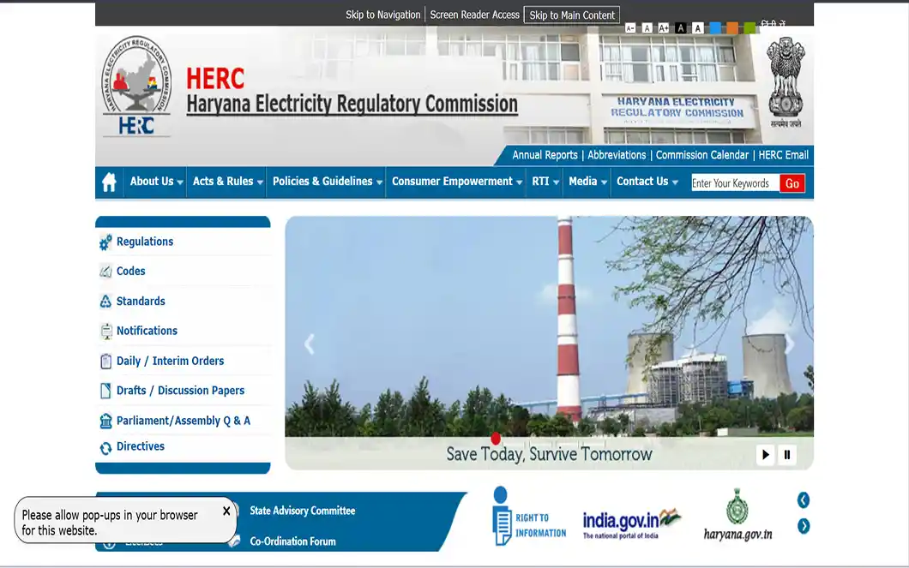Open the Directives sidebar link
The width and height of the screenshot is (909, 568).
coord(141,446)
